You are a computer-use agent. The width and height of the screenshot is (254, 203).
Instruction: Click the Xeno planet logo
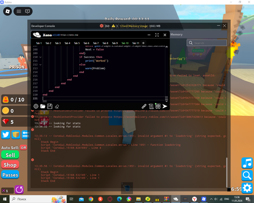(x=37, y=35)
